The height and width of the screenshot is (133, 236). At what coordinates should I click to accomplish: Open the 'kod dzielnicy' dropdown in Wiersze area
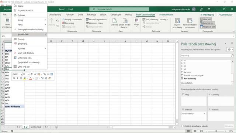pos(204,113)
